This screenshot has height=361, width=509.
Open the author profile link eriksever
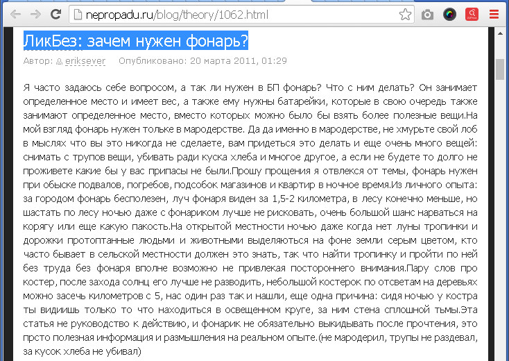(85, 61)
